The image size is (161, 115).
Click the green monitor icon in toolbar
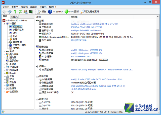coord(31,12)
